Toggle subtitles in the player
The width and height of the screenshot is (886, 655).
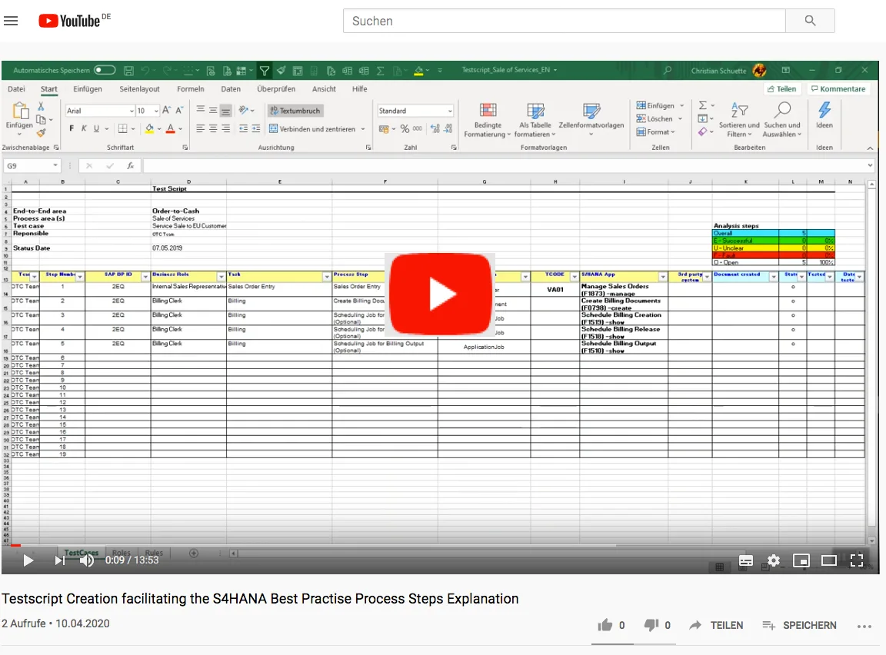[746, 560]
